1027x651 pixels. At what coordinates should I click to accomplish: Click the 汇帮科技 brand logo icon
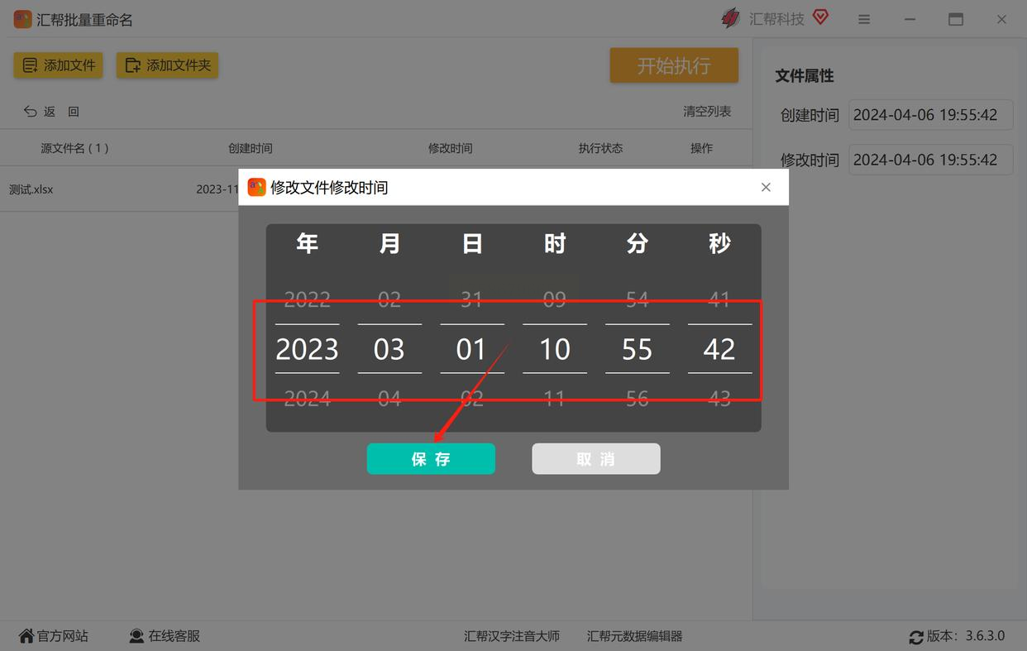731,18
